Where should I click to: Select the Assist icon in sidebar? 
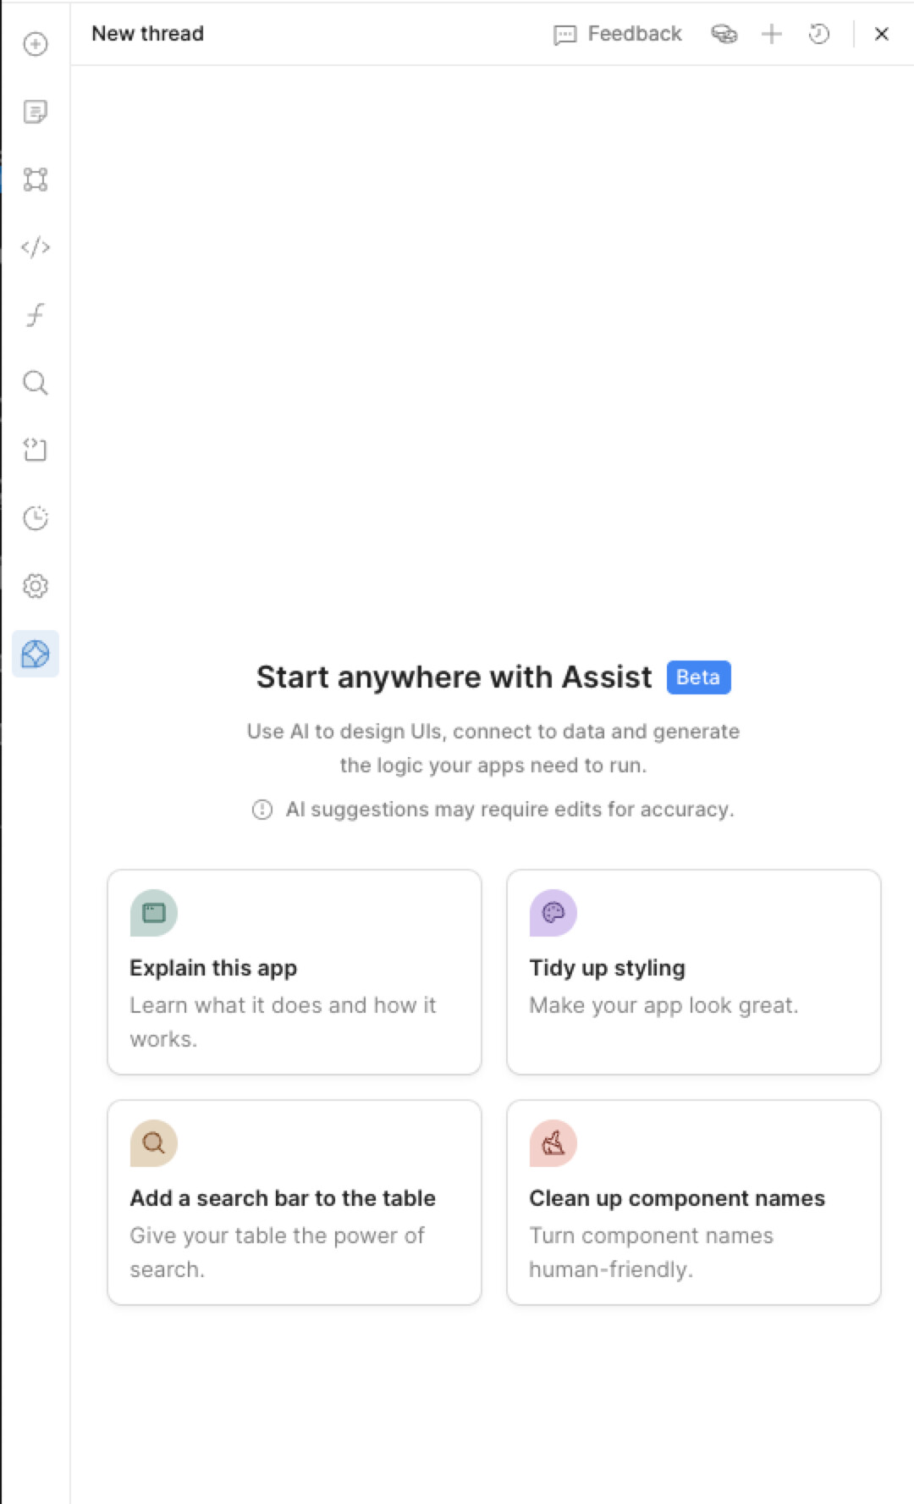(x=36, y=654)
